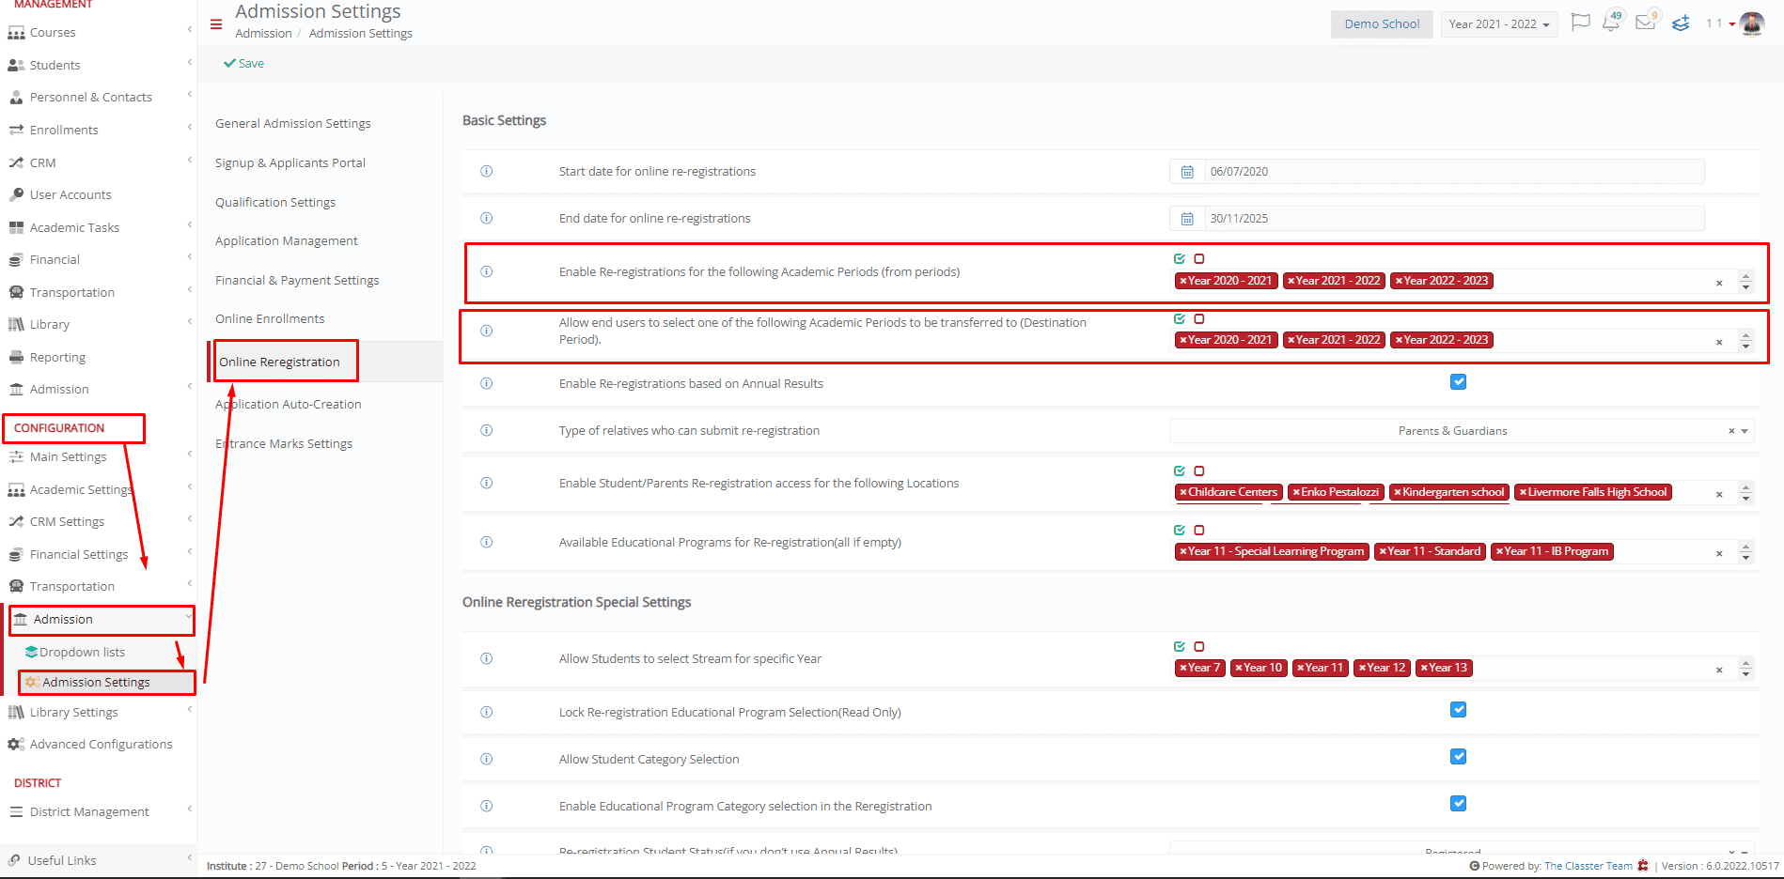
Task: Click the hamburger menu toggle icon
Action: pos(216,24)
